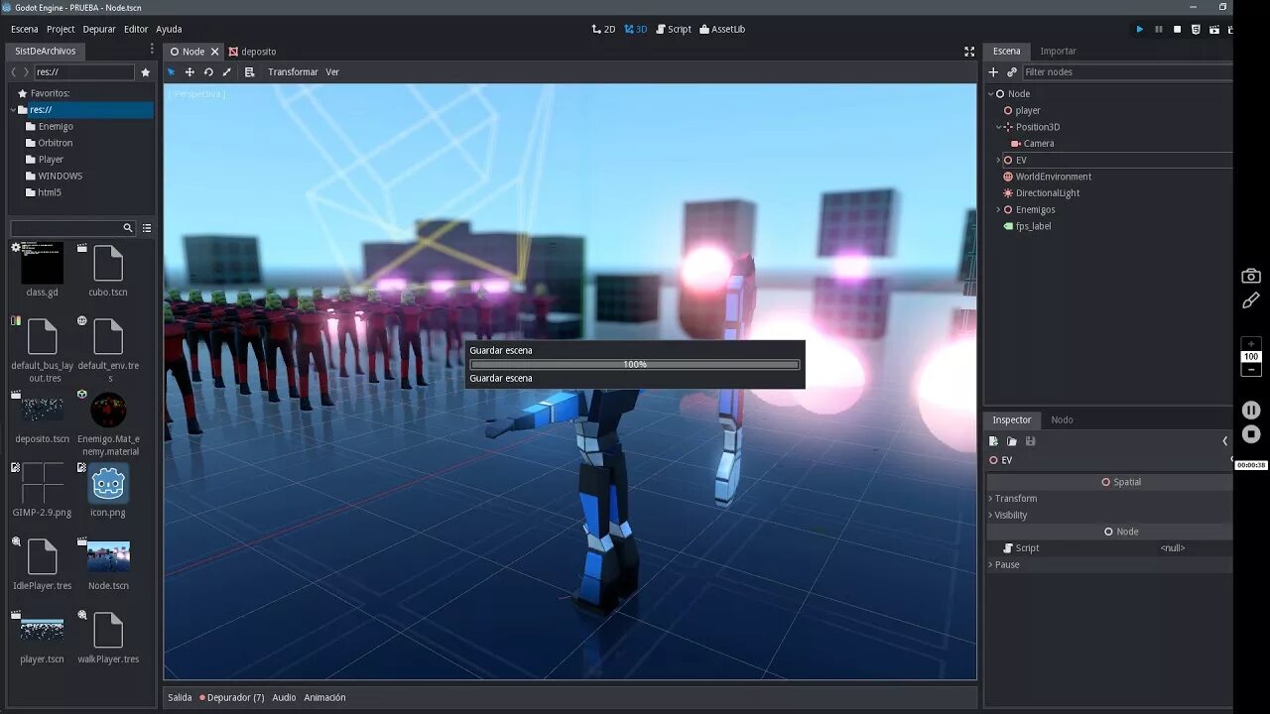Click the instance scene chain-link icon

click(x=1010, y=71)
